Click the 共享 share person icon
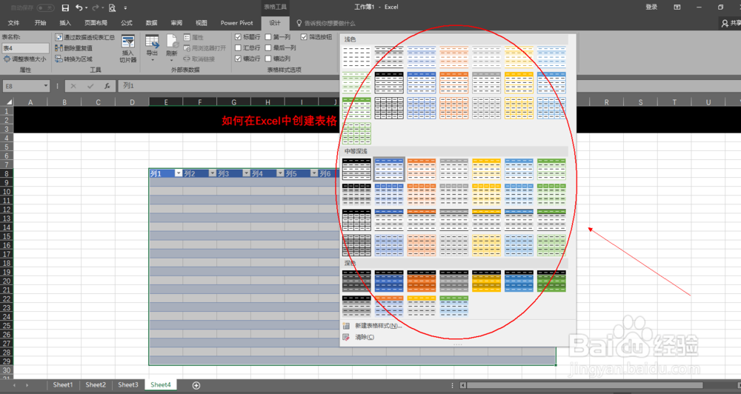Viewport: 741px width, 394px height. (725, 23)
